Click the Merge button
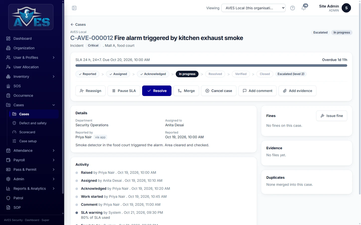Screen dimensions: 361x225 click(186, 91)
